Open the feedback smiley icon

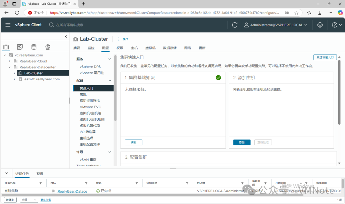tap(320, 25)
